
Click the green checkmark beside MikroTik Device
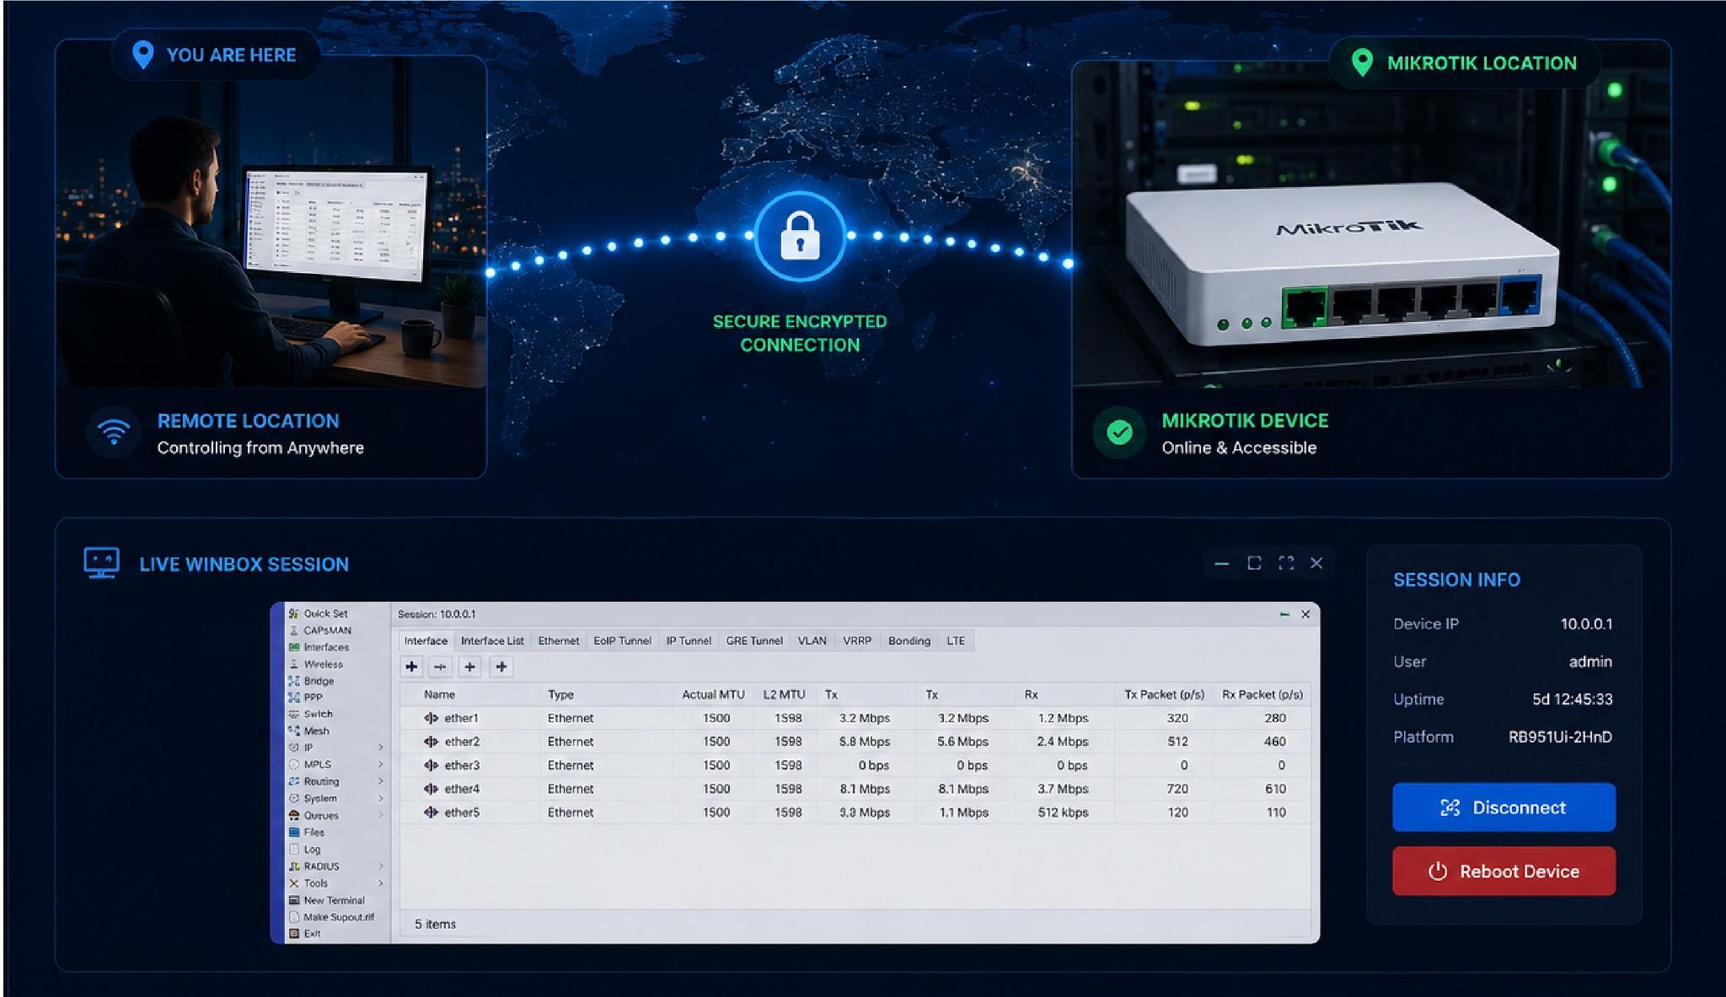click(x=1119, y=432)
